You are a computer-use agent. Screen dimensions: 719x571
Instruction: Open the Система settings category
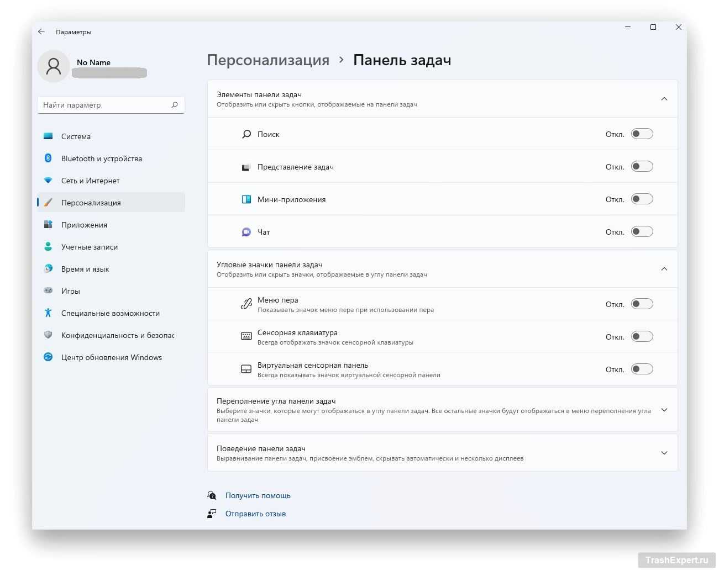pyautogui.click(x=76, y=136)
